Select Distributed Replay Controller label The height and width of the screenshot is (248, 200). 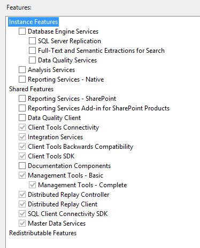(68, 195)
